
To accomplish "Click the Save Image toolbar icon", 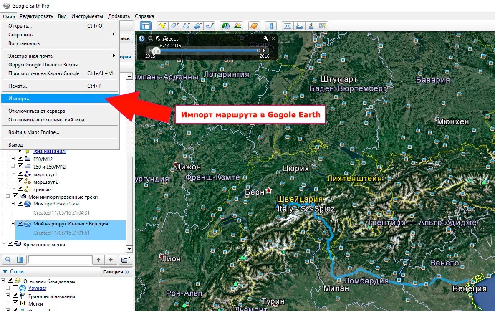I will pyautogui.click(x=311, y=26).
